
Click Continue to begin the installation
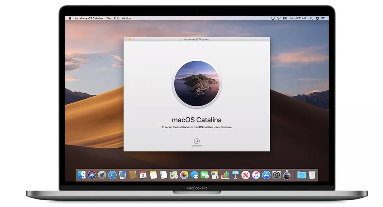tap(196, 141)
